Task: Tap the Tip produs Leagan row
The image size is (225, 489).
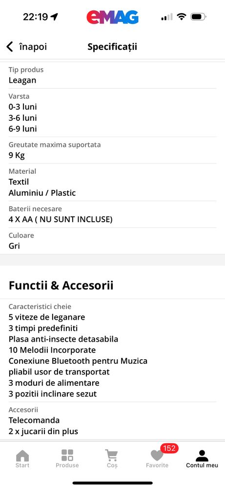Action: click(x=112, y=75)
